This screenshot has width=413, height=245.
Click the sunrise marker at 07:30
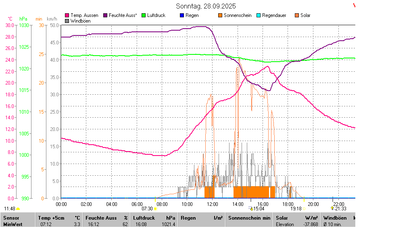pyautogui.click(x=155, y=209)
